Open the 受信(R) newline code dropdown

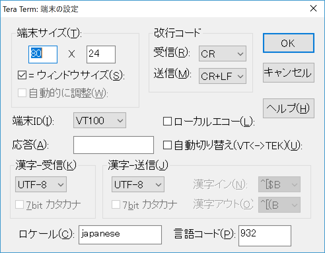(222, 54)
